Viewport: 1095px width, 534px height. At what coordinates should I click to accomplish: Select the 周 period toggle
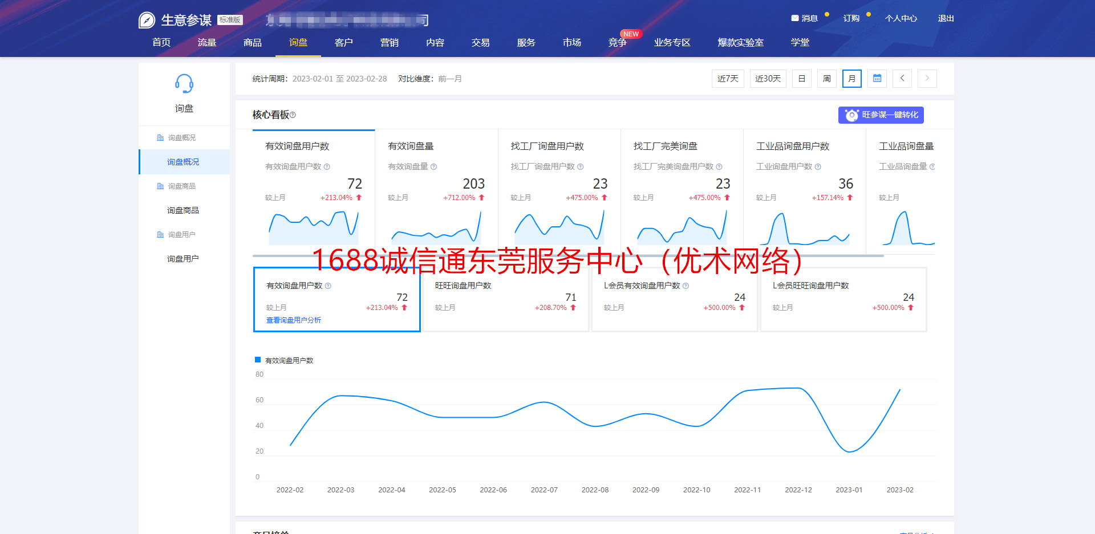point(827,79)
